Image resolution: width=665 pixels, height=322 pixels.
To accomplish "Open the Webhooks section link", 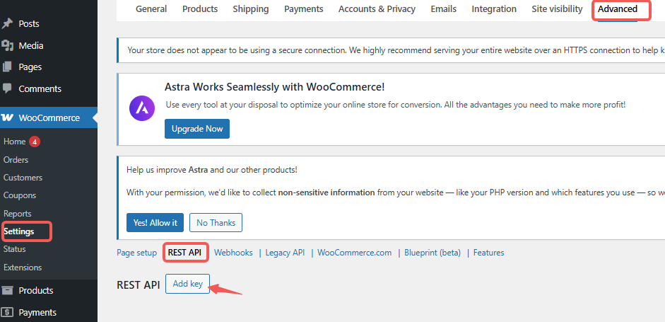I will pyautogui.click(x=233, y=253).
